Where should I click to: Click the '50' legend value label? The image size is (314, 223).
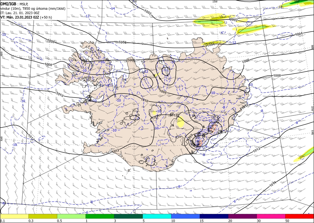[x=287, y=221]
